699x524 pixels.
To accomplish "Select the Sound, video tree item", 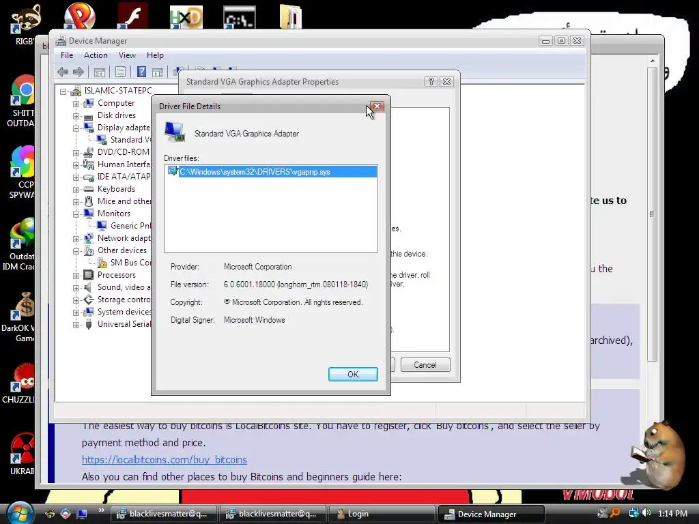I will [124, 287].
